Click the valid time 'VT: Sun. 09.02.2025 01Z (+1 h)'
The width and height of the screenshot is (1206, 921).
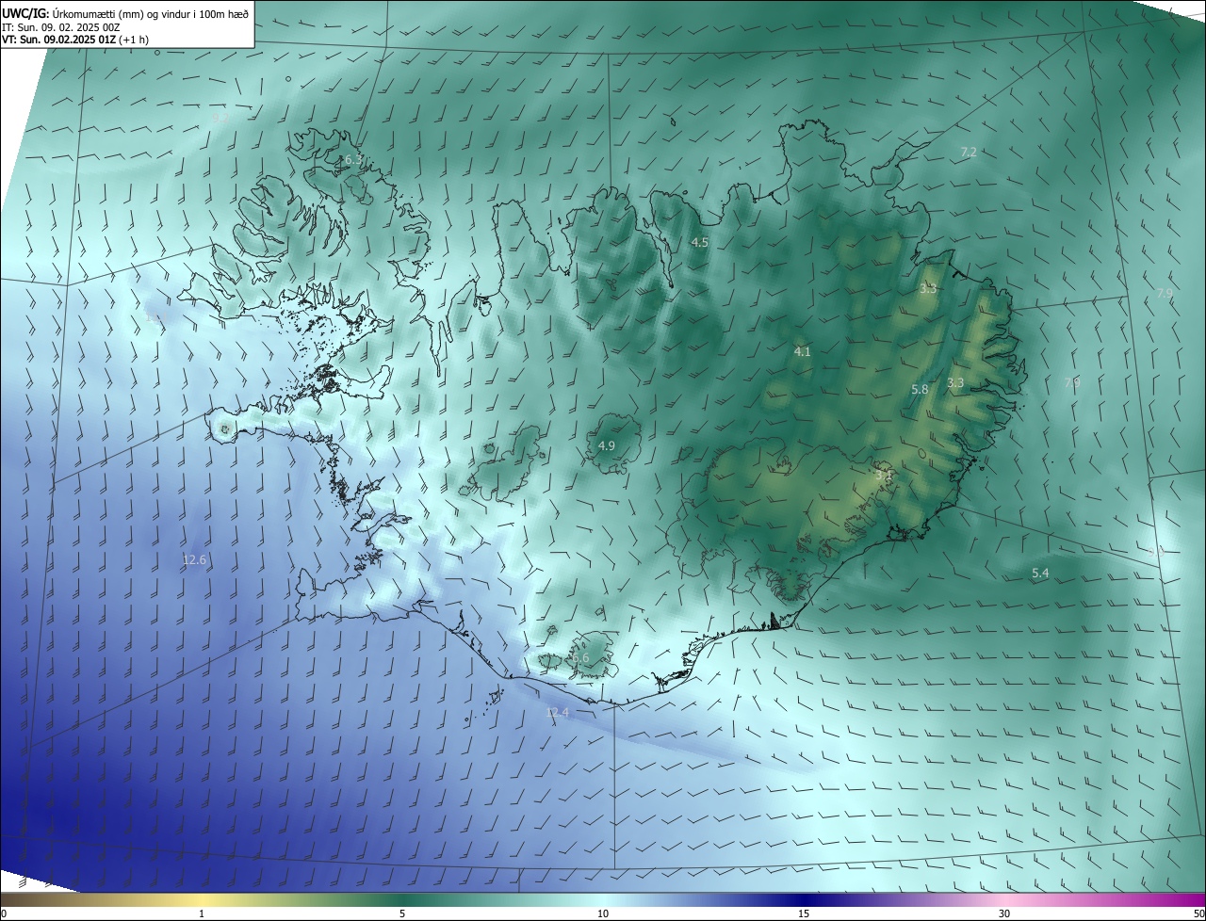(75, 40)
